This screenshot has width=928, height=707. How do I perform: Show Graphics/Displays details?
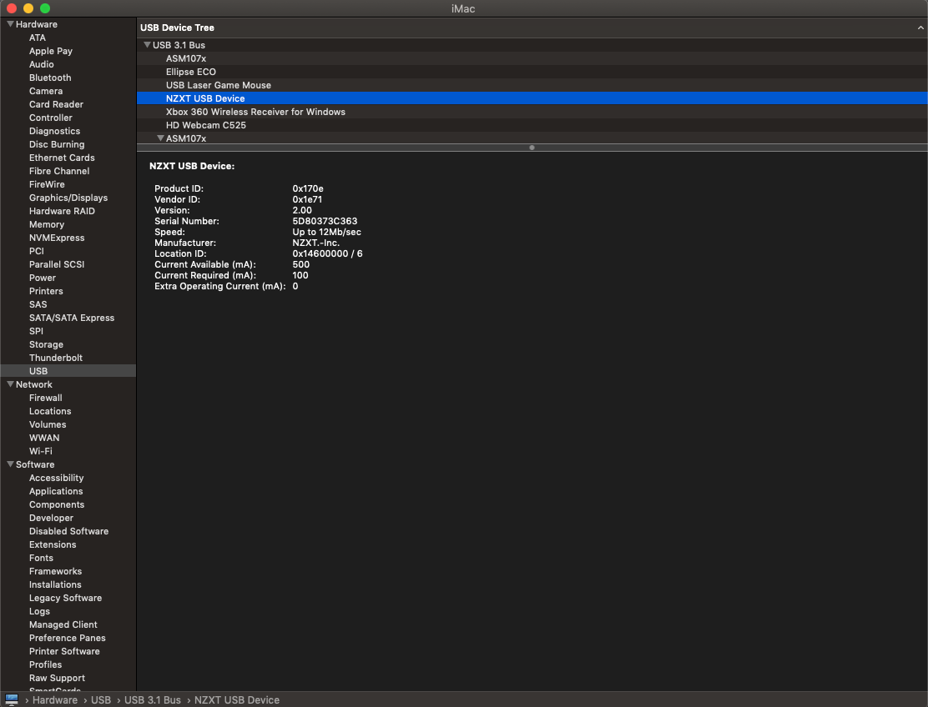(x=68, y=198)
